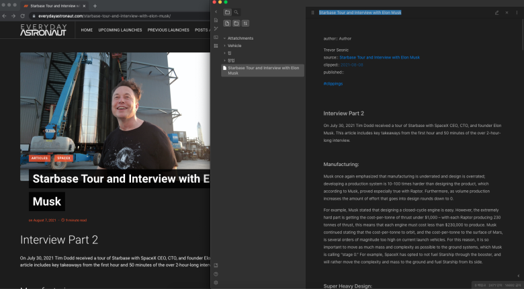View site lock icon in address bar
The image size is (524, 289).
point(34,15)
